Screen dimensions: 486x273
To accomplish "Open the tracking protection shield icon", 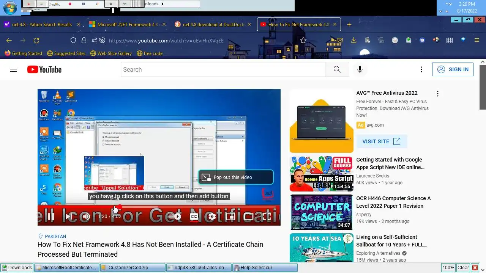I will click(x=74, y=41).
